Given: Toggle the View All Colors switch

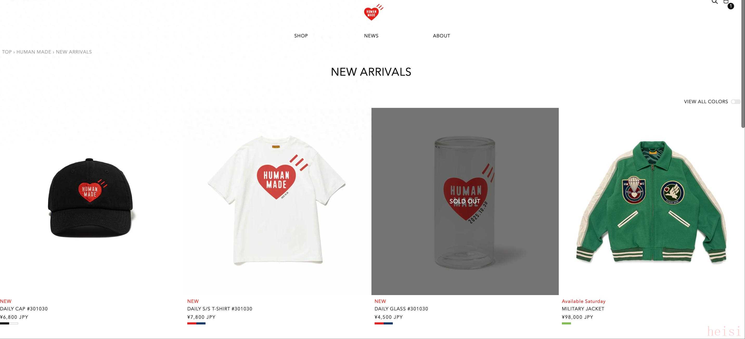Looking at the screenshot, I should (x=735, y=102).
